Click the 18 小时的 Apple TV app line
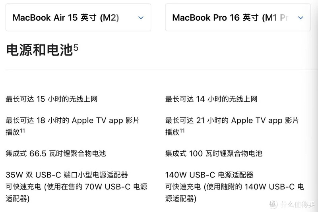The image size is (318, 212). [72, 120]
